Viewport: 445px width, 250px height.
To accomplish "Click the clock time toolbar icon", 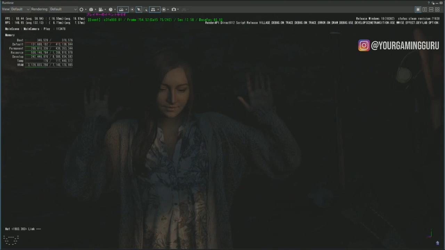I will [x=111, y=9].
